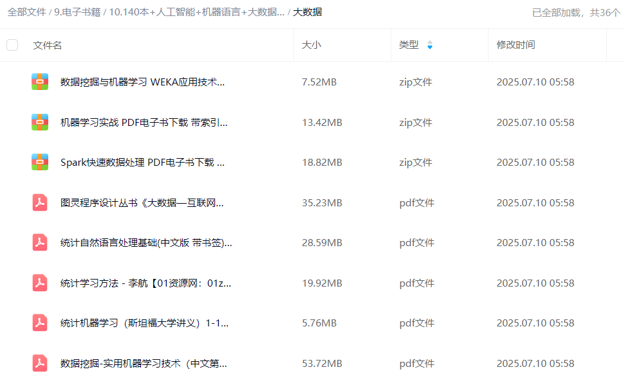Sort the list by 大小 column
The image size is (625, 374).
(312, 45)
